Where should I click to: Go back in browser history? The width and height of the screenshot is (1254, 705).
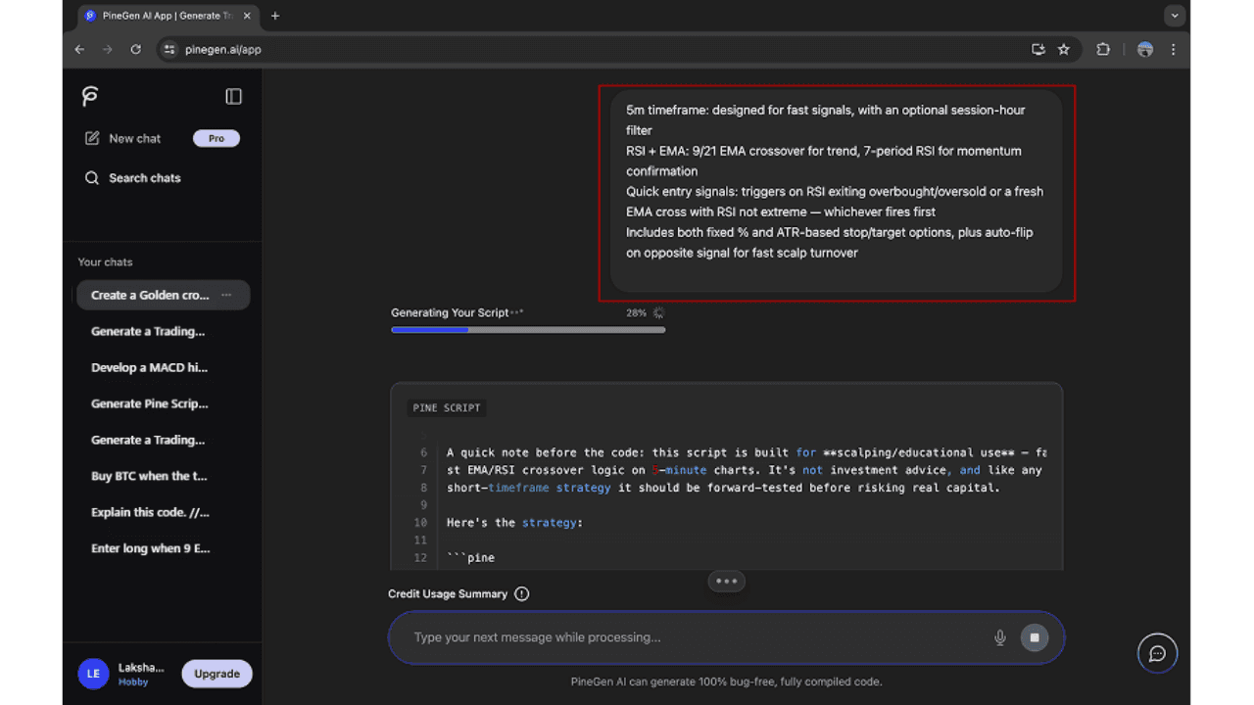80,49
